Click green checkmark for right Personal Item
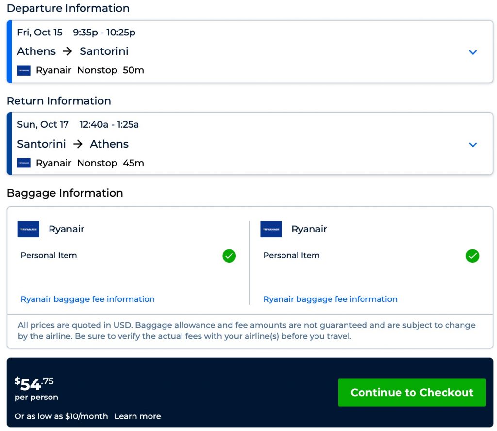This screenshot has width=497, height=431. pyautogui.click(x=472, y=256)
